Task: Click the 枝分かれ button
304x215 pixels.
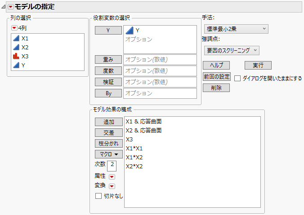Action: point(109,143)
